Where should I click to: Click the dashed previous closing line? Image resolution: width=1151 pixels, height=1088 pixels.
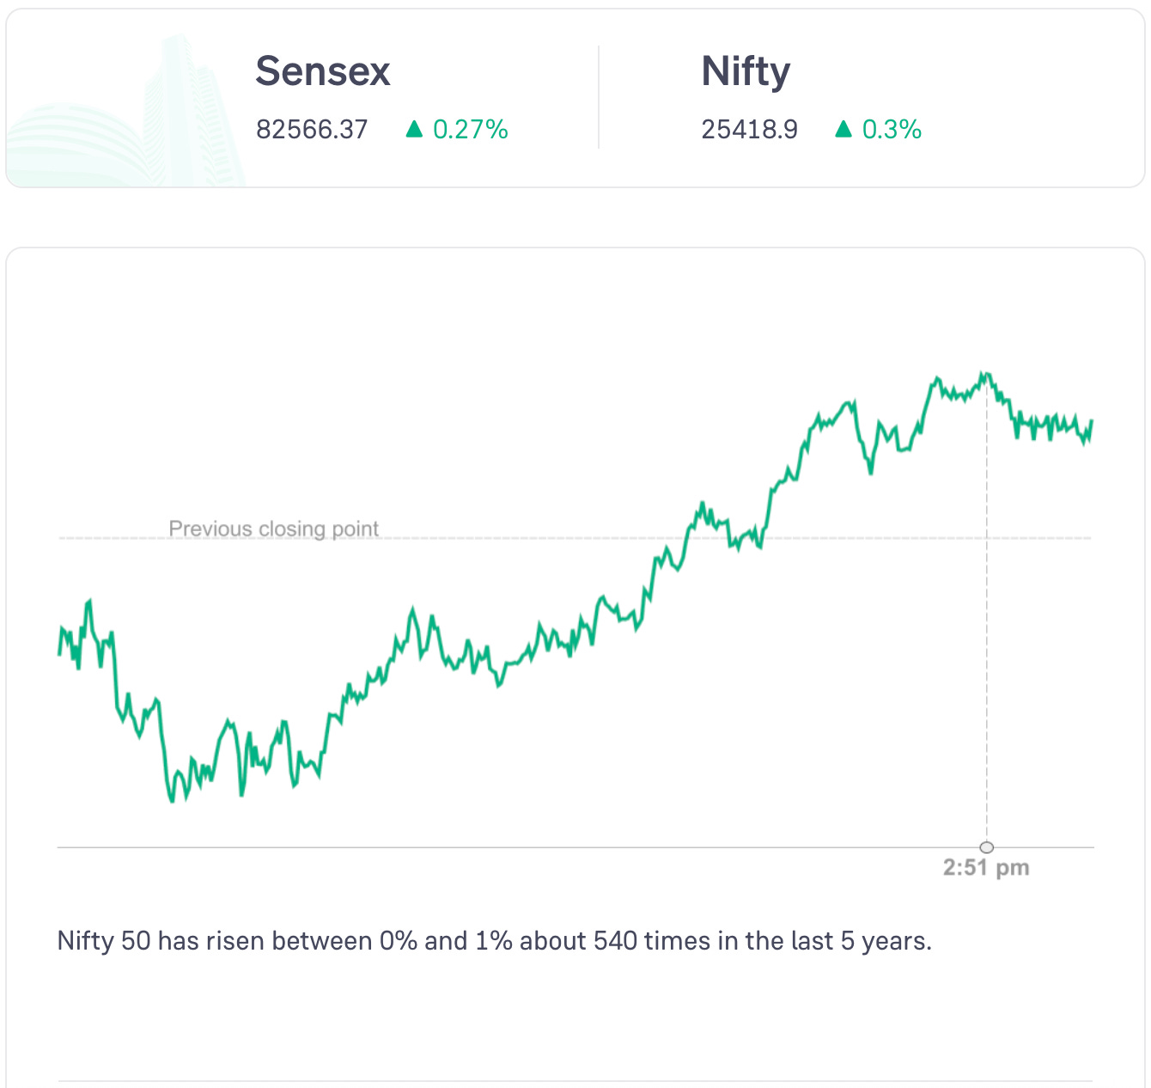[x=515, y=539]
